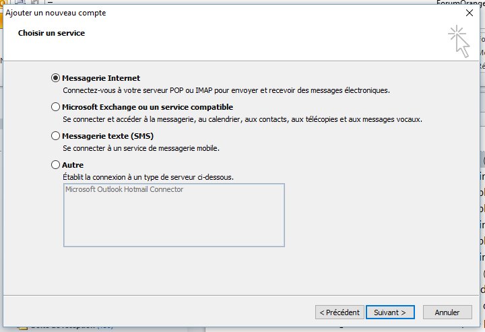Click the Suivant button
The image size is (485, 332).
(x=389, y=312)
